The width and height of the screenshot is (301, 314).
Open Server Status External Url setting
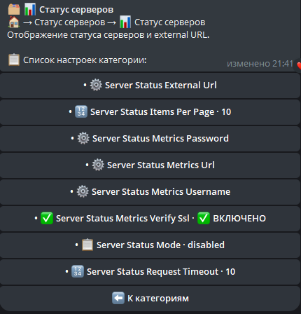150,86
